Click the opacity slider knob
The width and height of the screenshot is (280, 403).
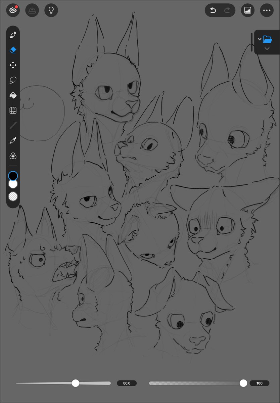point(243,383)
